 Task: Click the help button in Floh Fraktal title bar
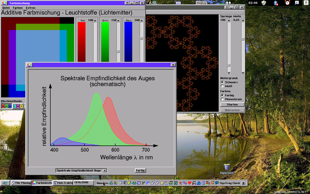point(227,7)
